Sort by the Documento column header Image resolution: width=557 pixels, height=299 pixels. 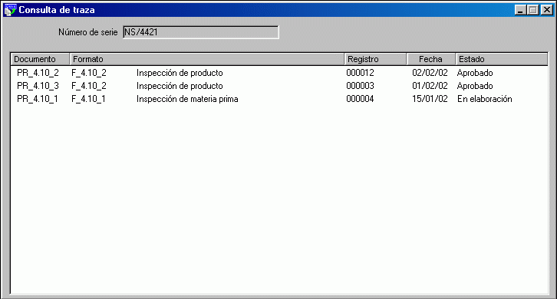pos(40,59)
